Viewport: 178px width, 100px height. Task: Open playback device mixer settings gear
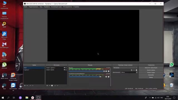[109, 77]
